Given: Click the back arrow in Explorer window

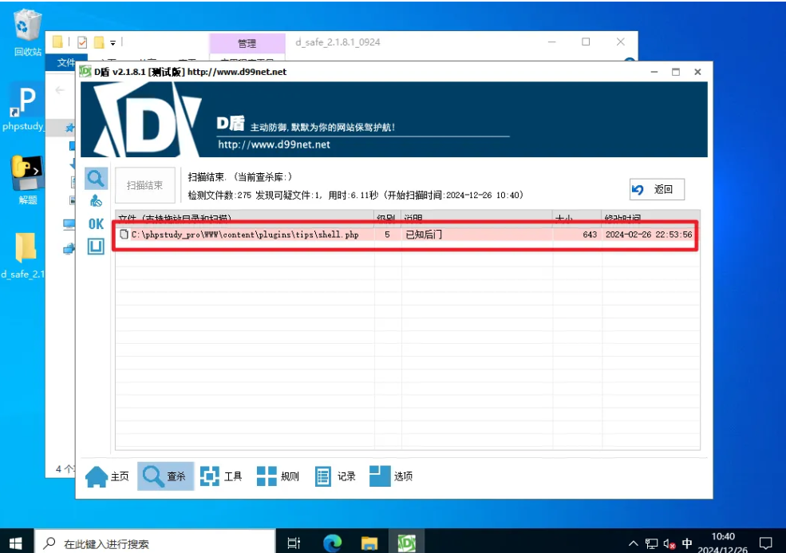Looking at the screenshot, I should click(60, 90).
